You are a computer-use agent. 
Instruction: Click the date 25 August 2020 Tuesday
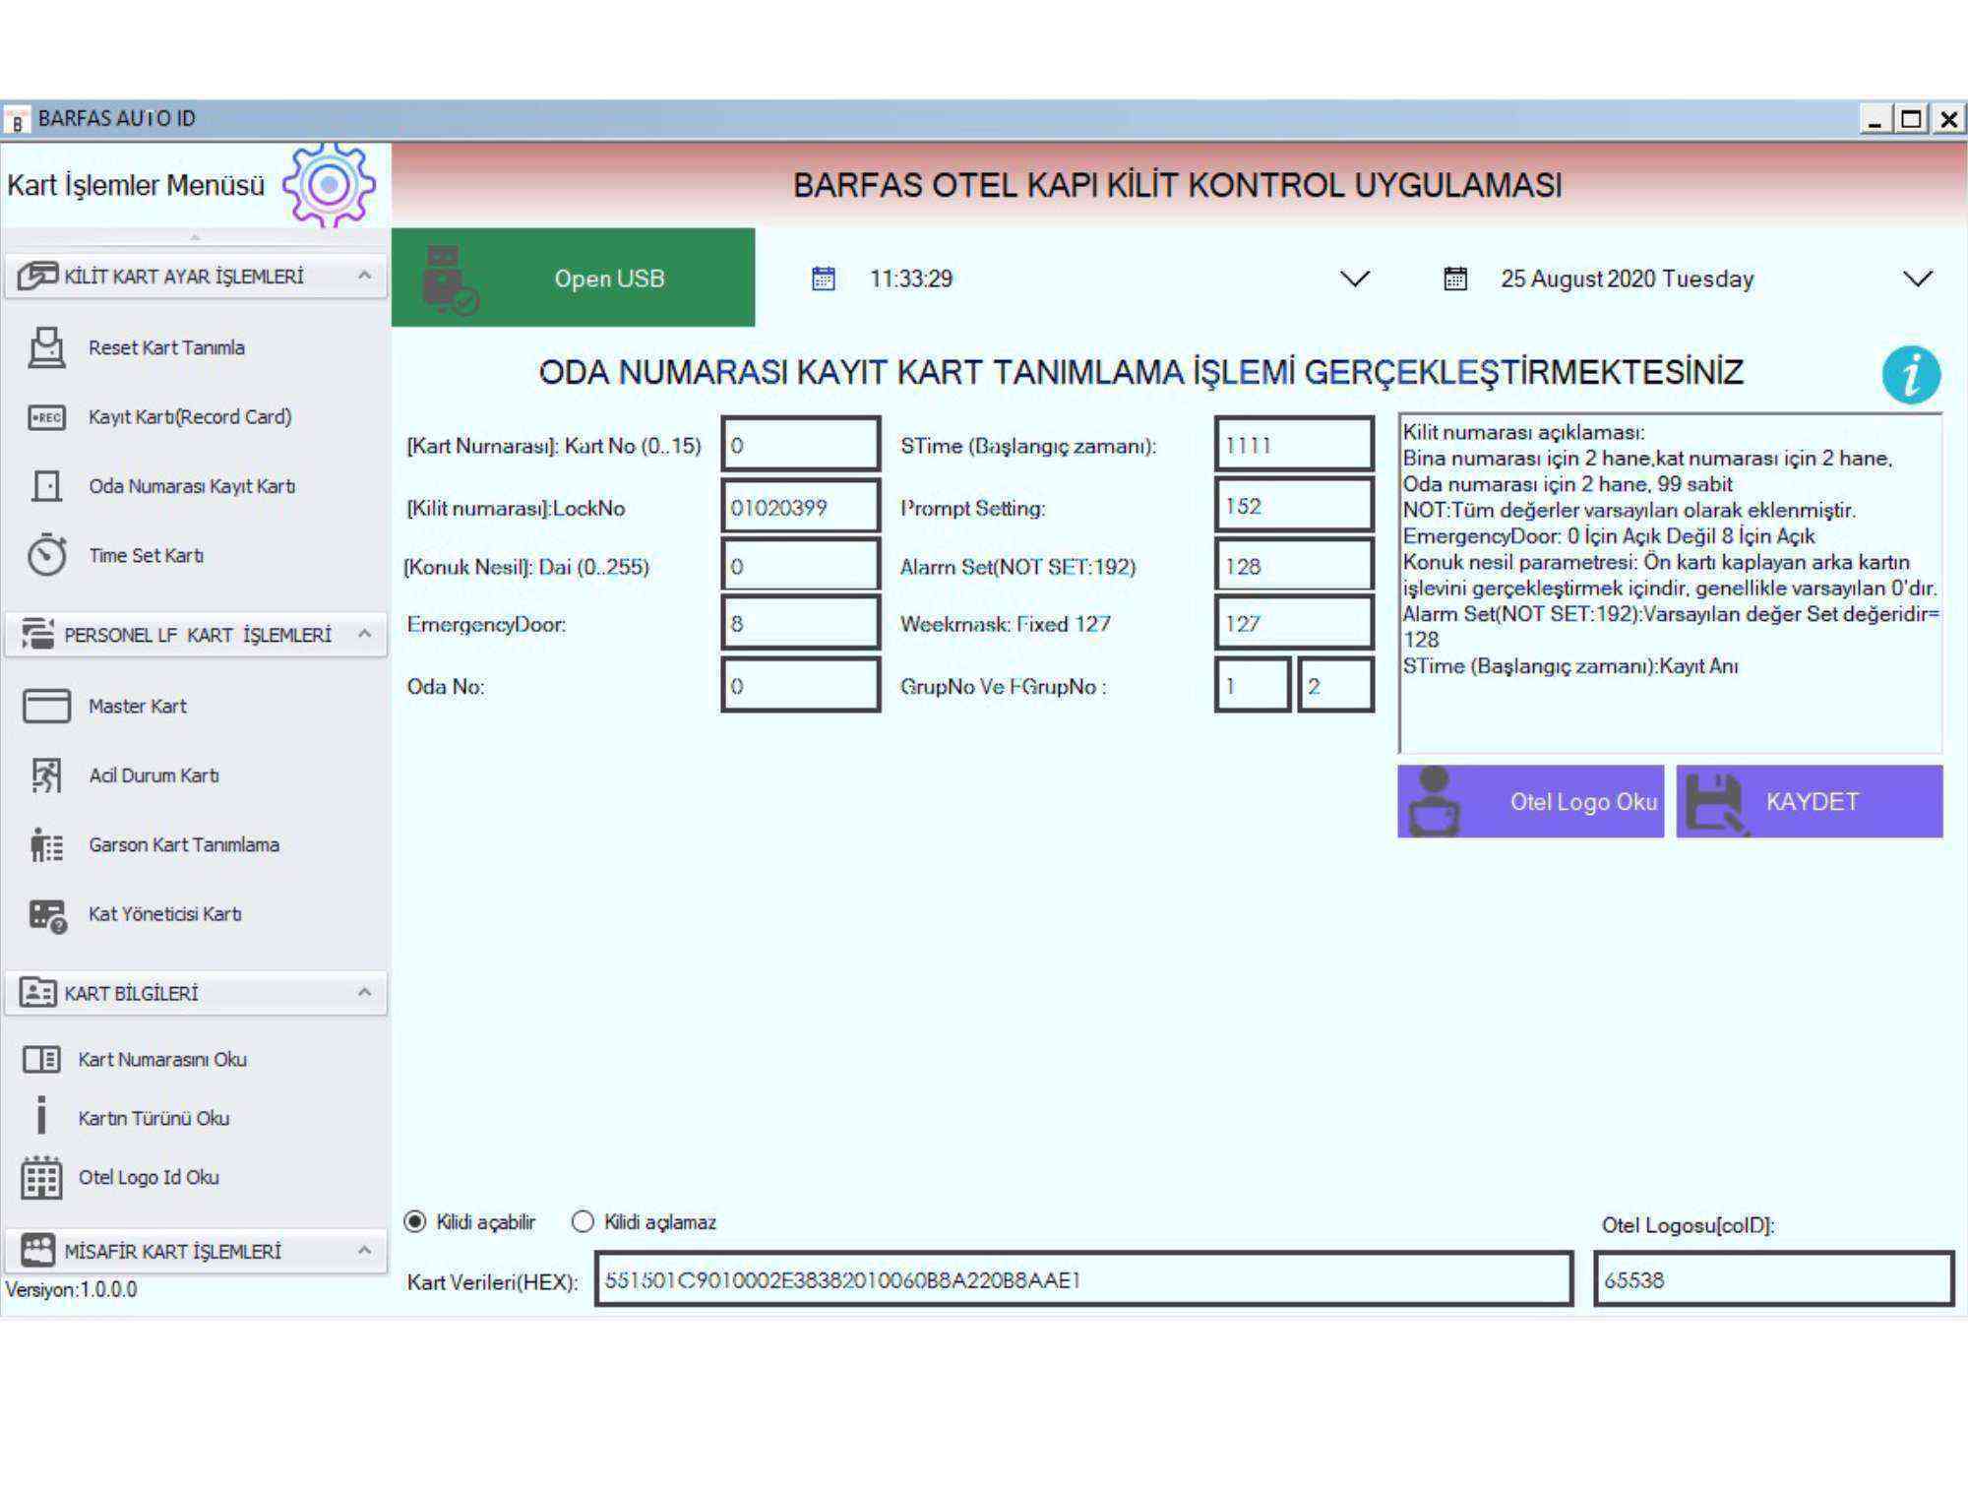click(1628, 279)
